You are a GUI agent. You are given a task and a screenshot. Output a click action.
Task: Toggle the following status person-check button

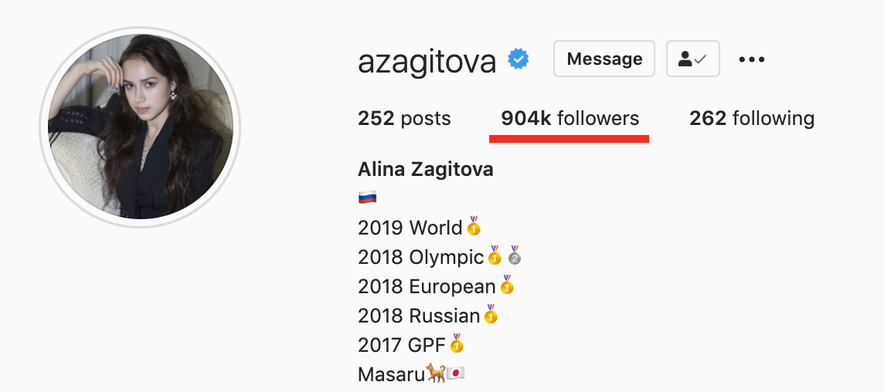click(693, 59)
